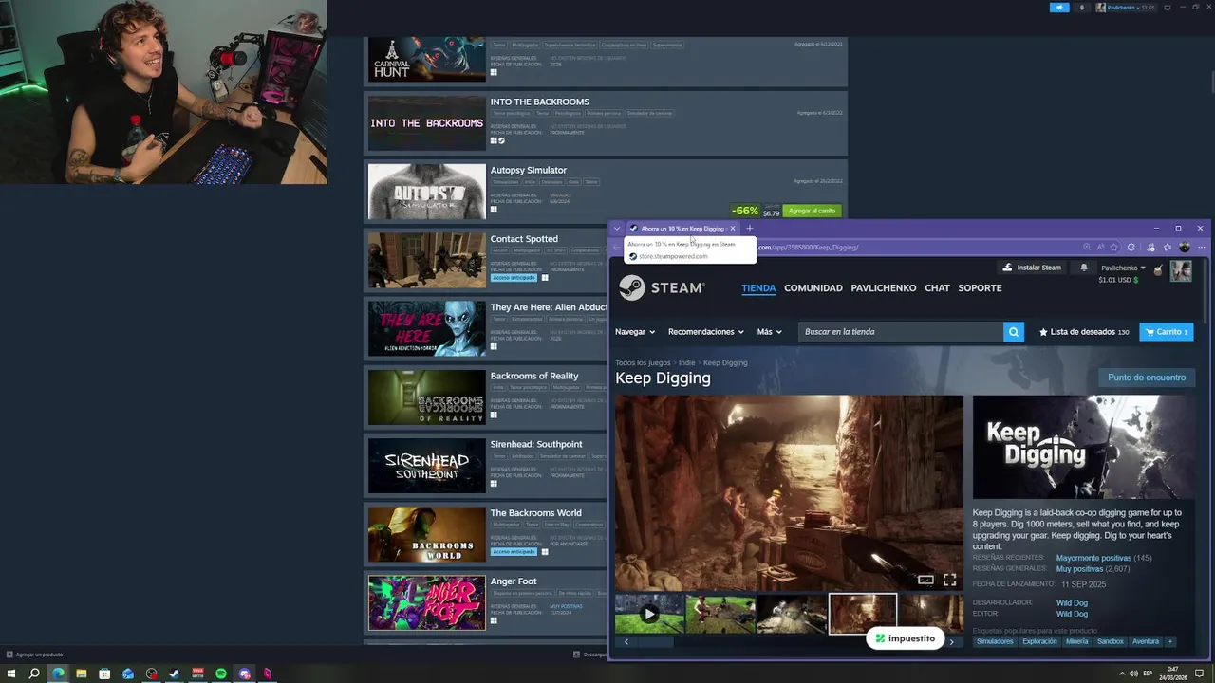The width and height of the screenshot is (1215, 683).
Task: Click the browser address bar URL
Action: pyautogui.click(x=807, y=248)
